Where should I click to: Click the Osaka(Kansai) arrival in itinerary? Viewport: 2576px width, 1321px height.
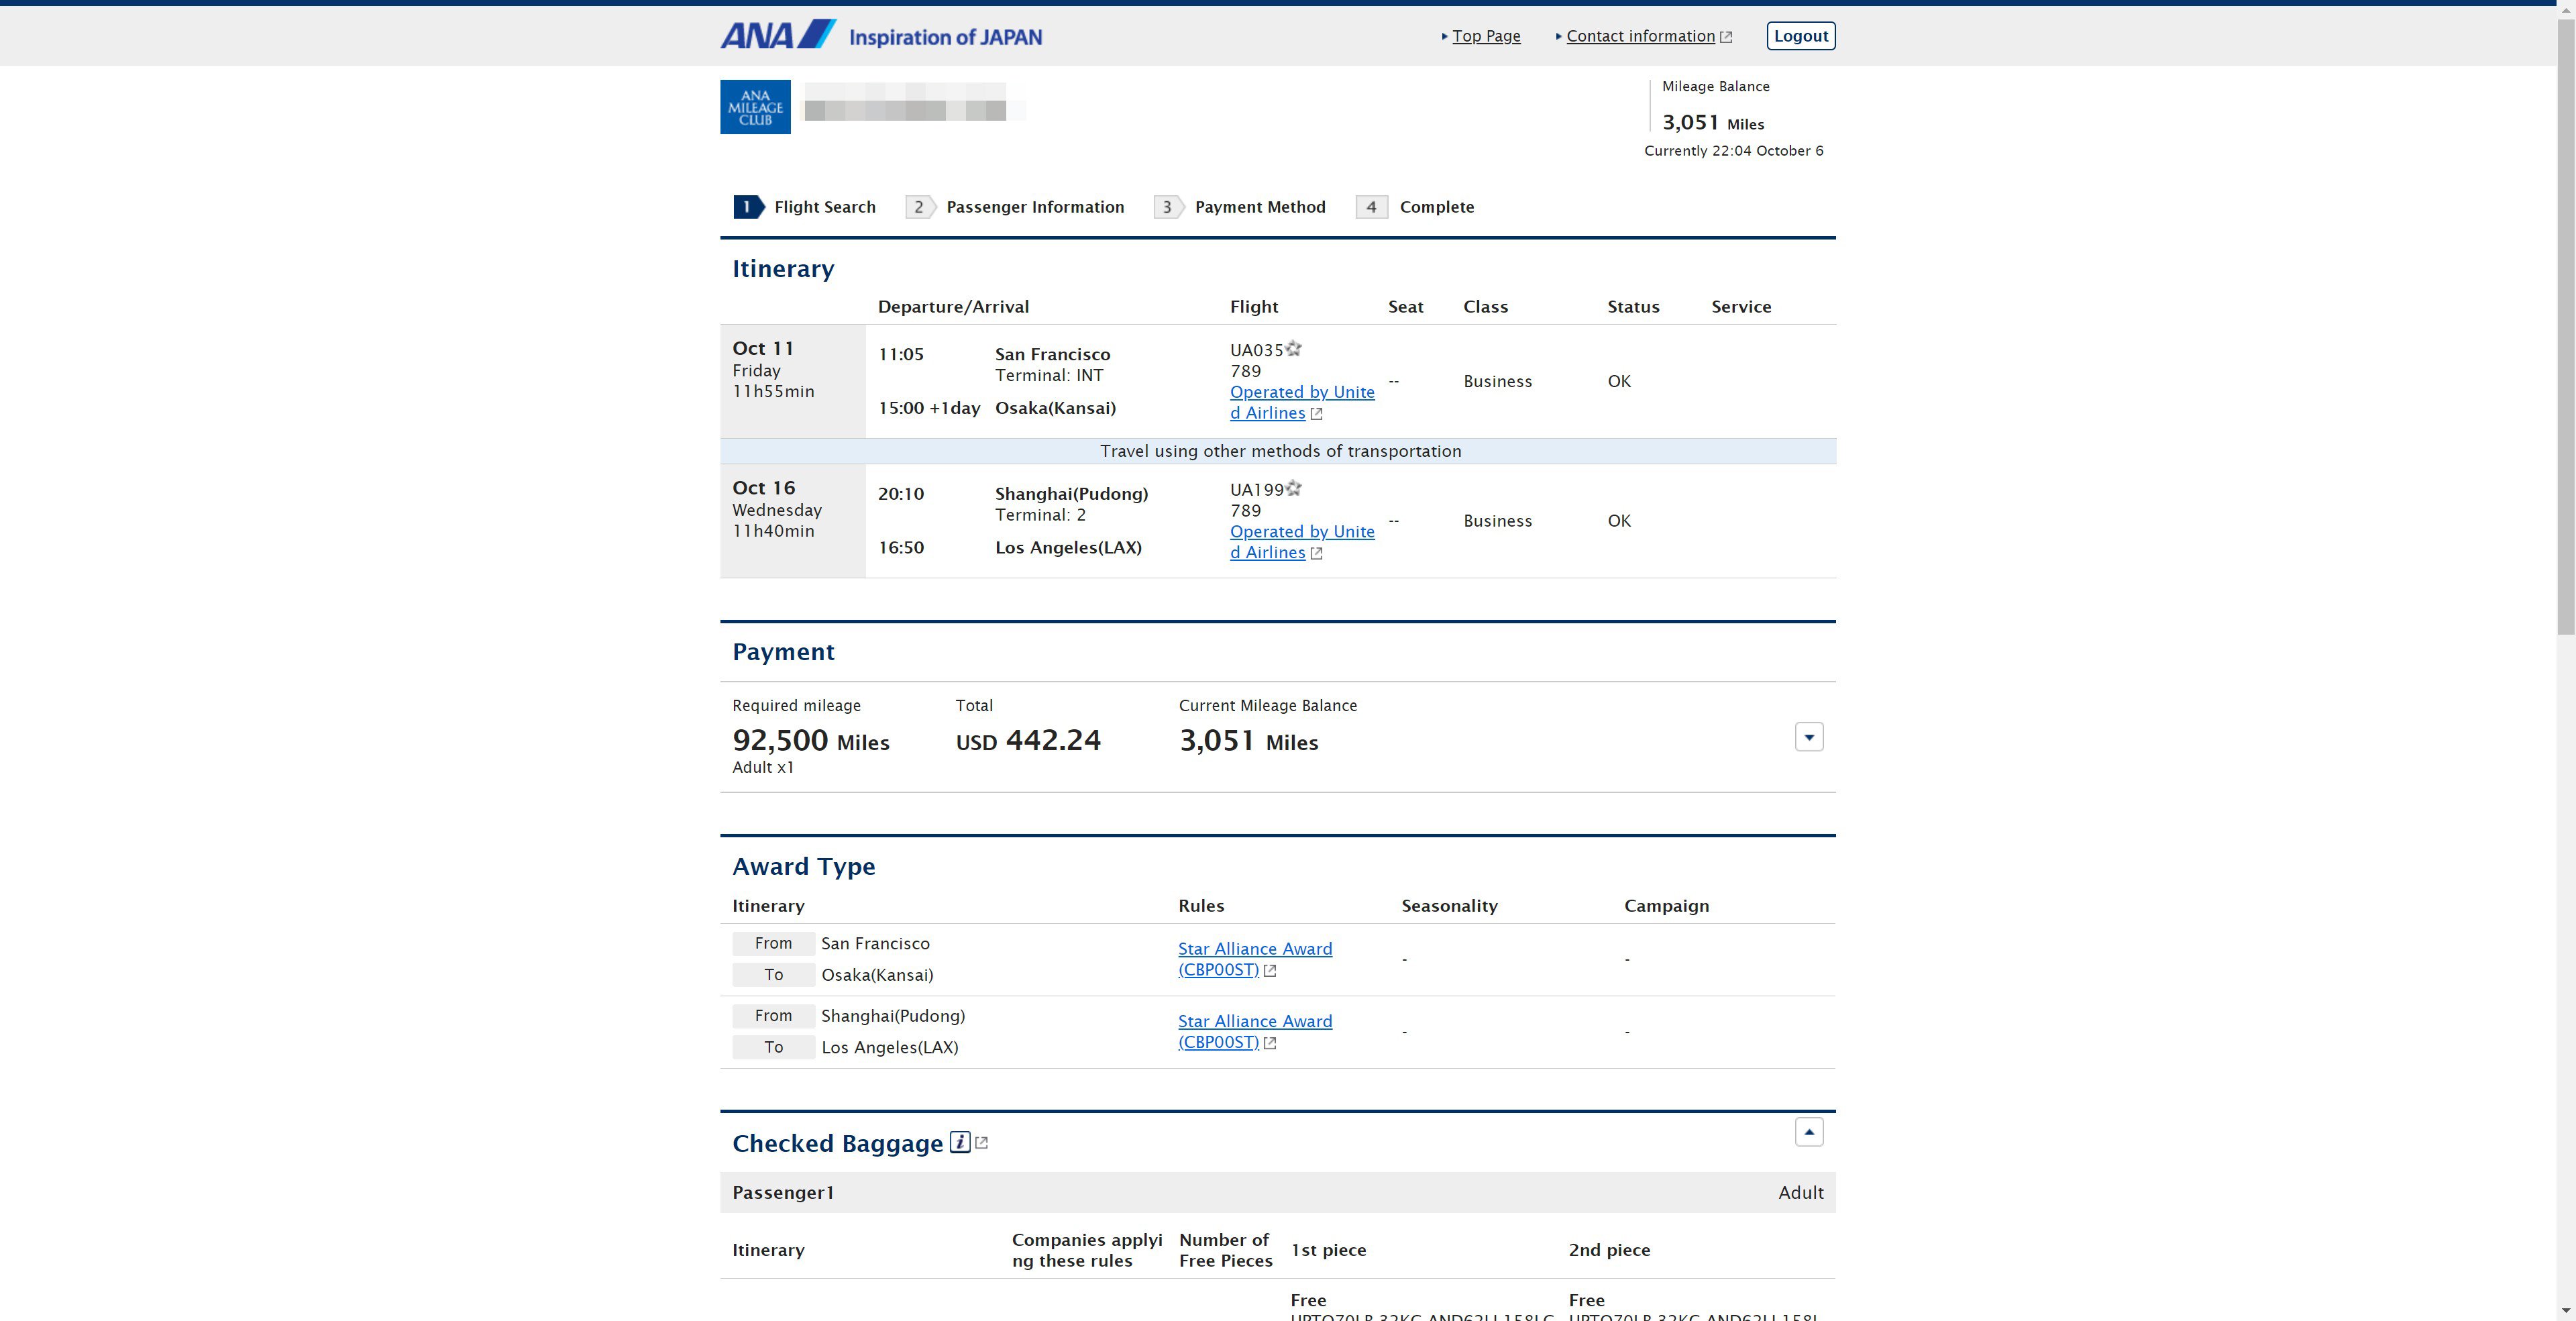(1055, 408)
